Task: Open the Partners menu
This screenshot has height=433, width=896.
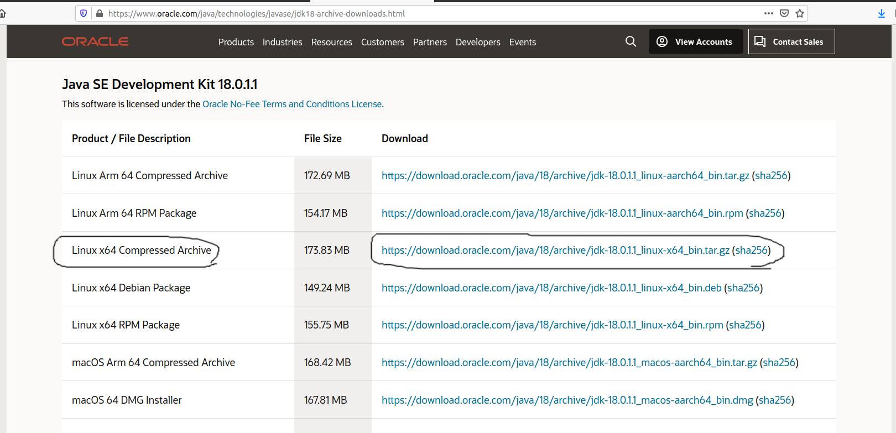Action: pos(430,42)
